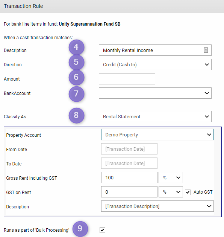Click the GST on Rent value field

[x=129, y=192]
